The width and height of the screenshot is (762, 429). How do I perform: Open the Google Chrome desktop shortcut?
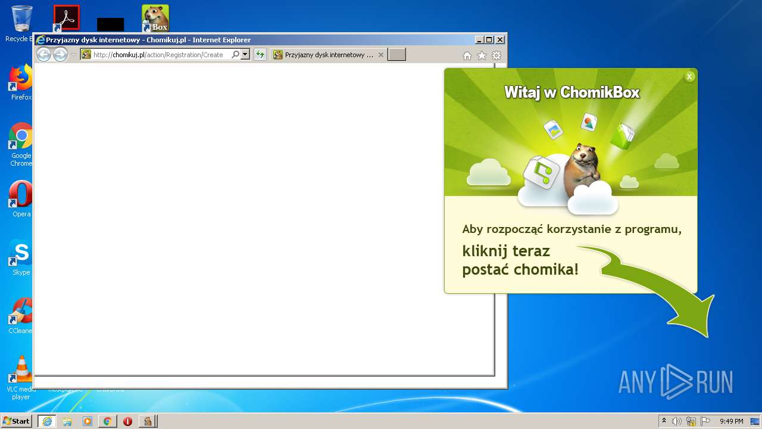[x=21, y=144]
